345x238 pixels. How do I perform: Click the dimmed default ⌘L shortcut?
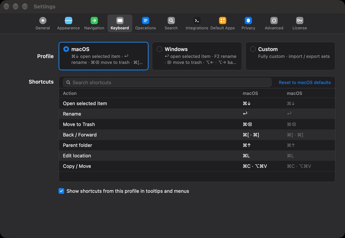point(291,156)
